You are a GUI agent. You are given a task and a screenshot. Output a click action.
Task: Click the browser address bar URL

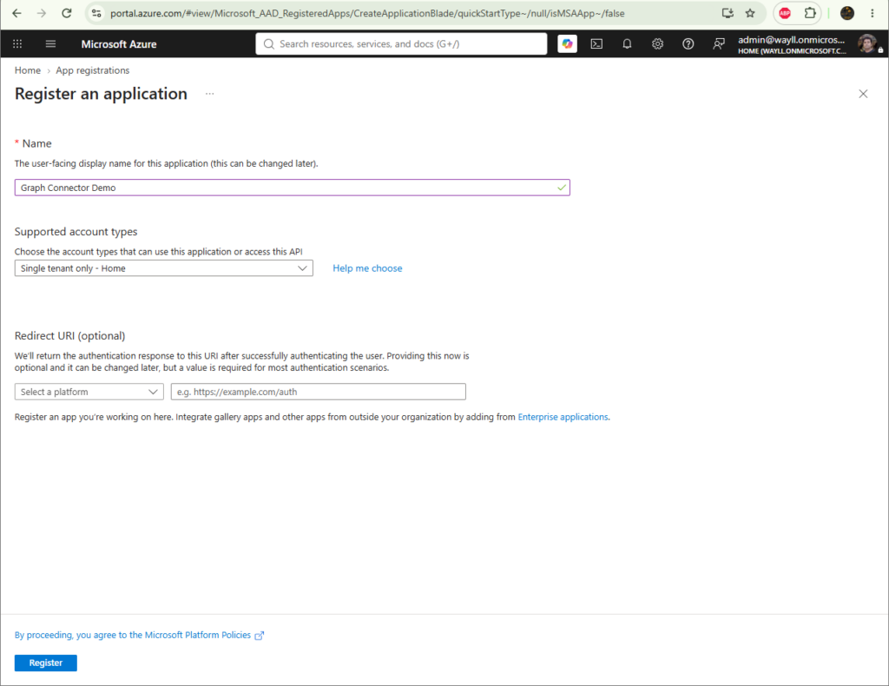point(367,13)
